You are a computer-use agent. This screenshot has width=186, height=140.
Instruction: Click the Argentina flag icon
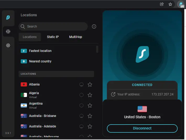tap(24, 105)
